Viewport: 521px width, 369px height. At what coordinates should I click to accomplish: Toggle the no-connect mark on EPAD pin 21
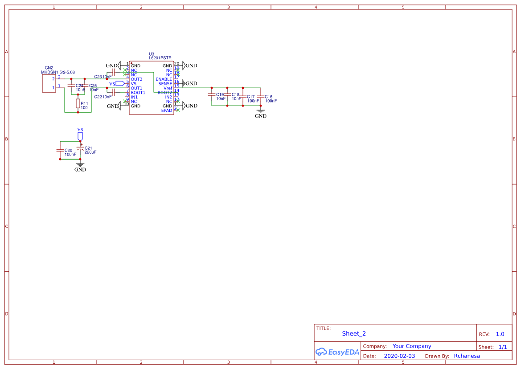[x=177, y=109]
